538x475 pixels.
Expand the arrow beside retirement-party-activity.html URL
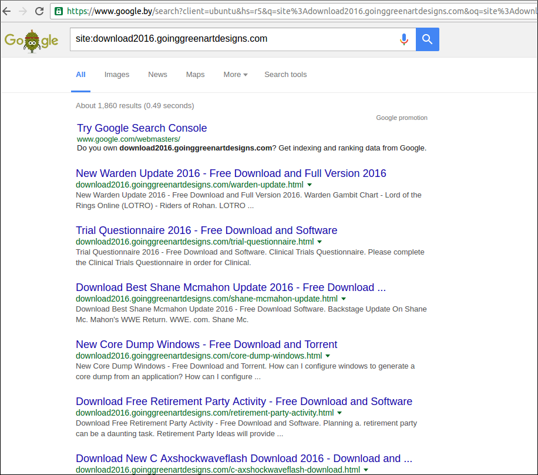tap(339, 413)
